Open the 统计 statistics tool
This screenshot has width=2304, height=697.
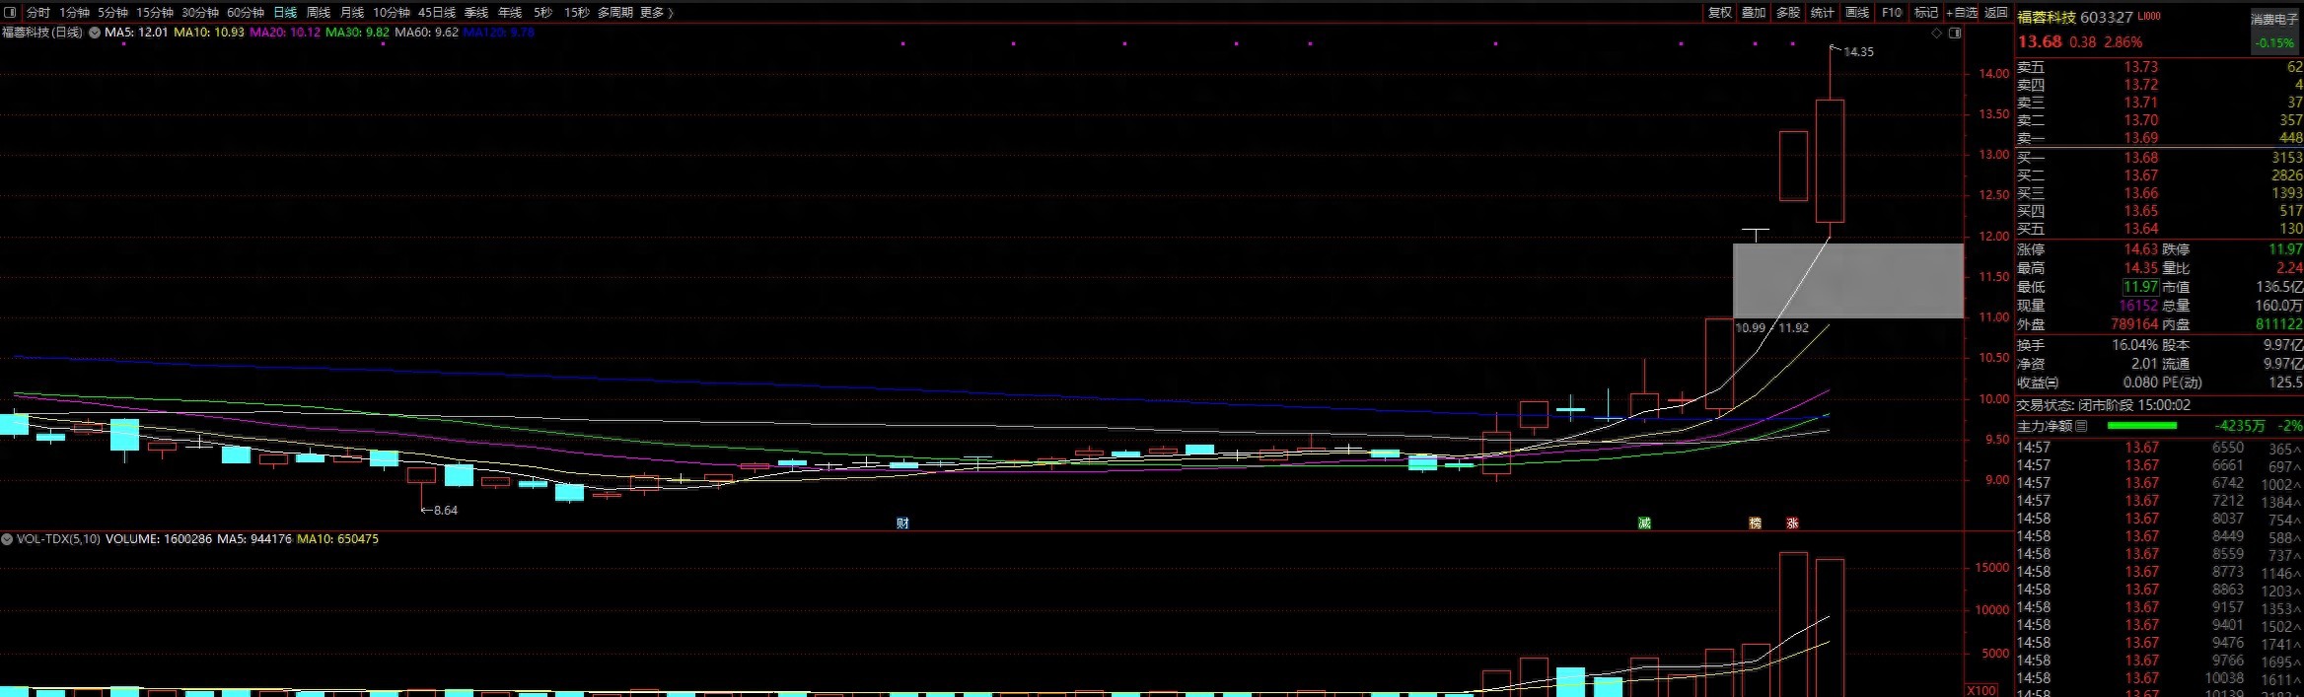[1823, 13]
